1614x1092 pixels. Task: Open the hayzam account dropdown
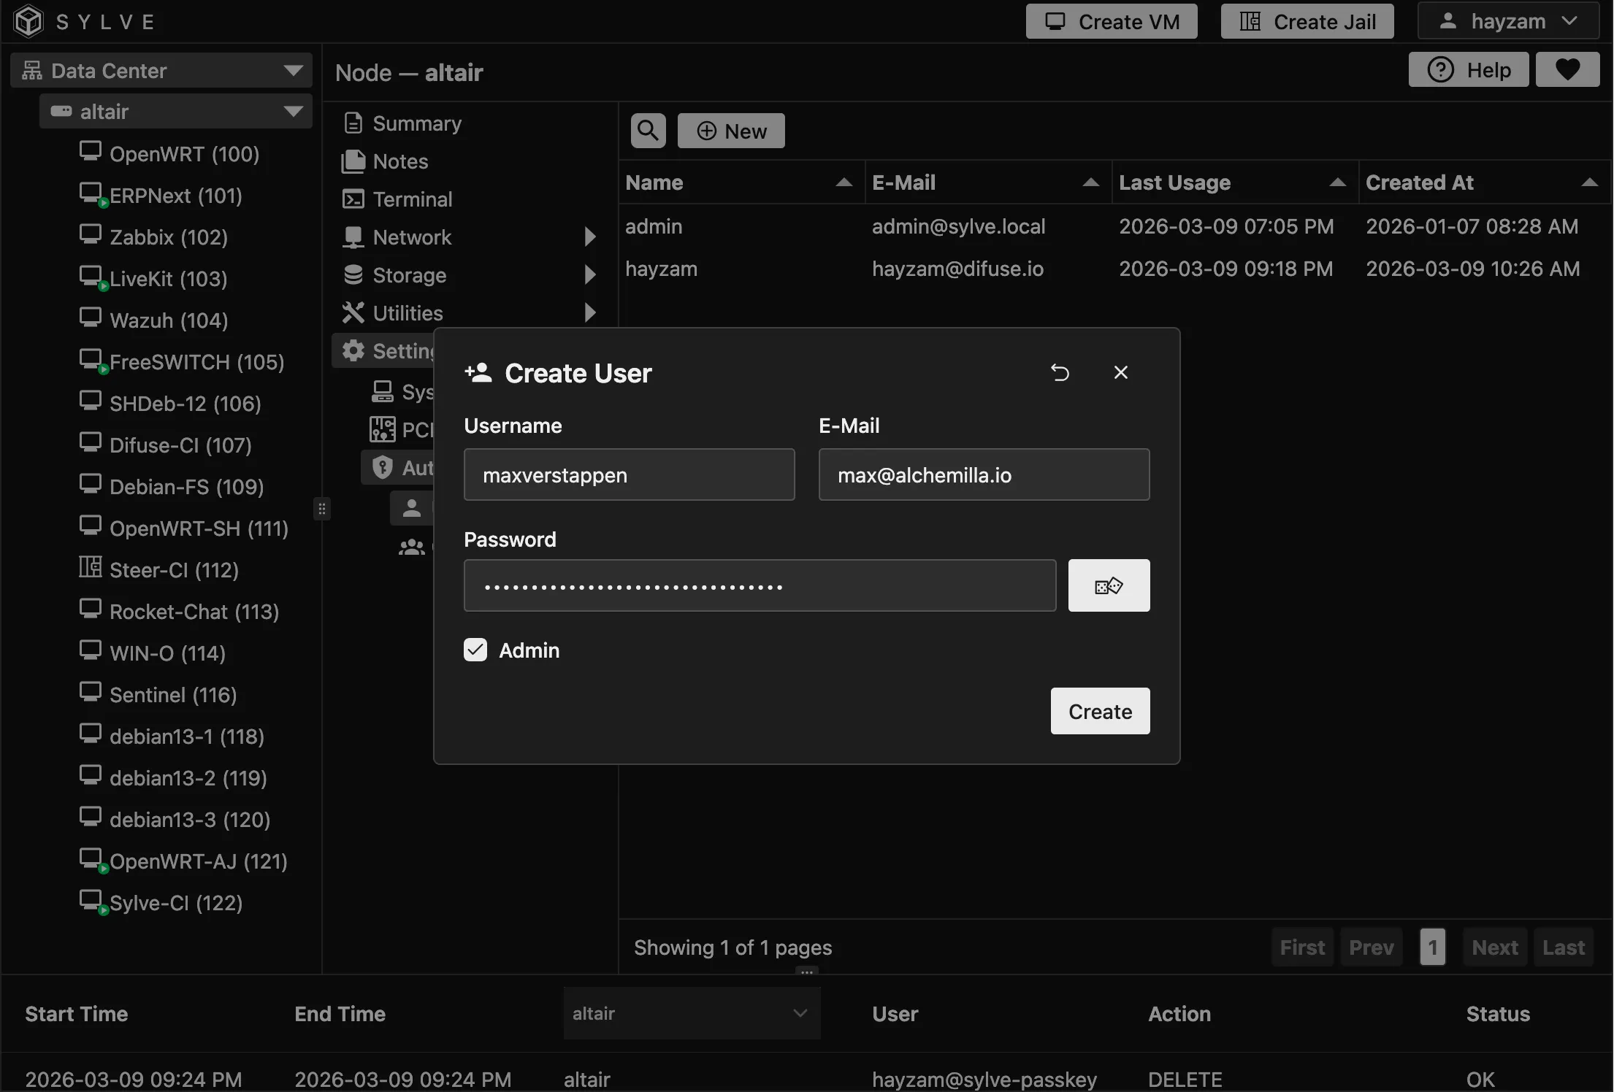click(1508, 21)
